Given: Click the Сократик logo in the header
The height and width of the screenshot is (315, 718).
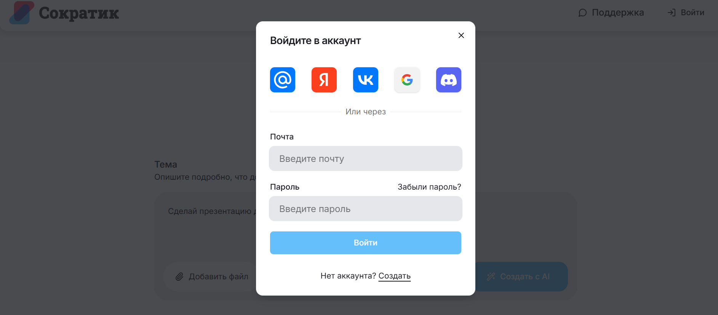Looking at the screenshot, I should tap(64, 13).
